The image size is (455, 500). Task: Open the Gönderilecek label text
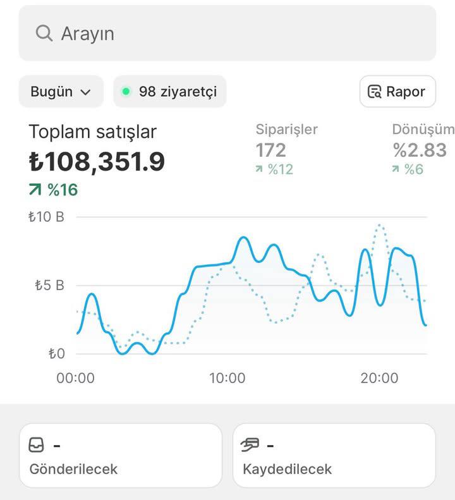73,469
